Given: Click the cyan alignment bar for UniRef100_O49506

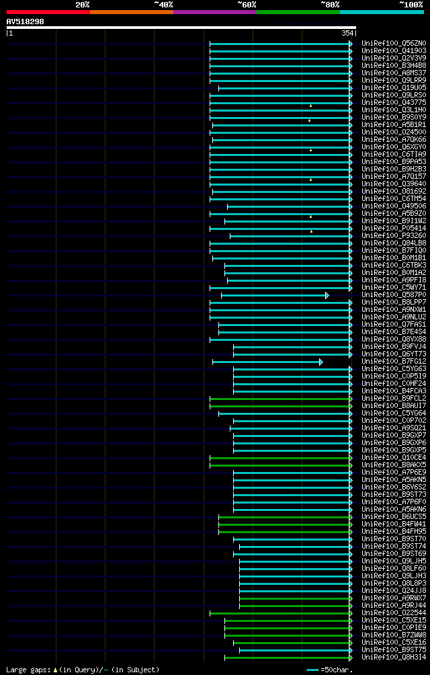Looking at the screenshot, I should (288, 206).
